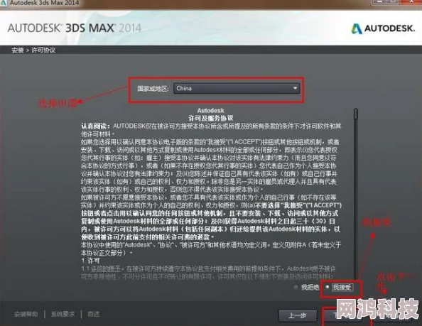Click the 安装 > 许可协议 breadcrumb text
This screenshot has width=422, height=326.
point(33,50)
